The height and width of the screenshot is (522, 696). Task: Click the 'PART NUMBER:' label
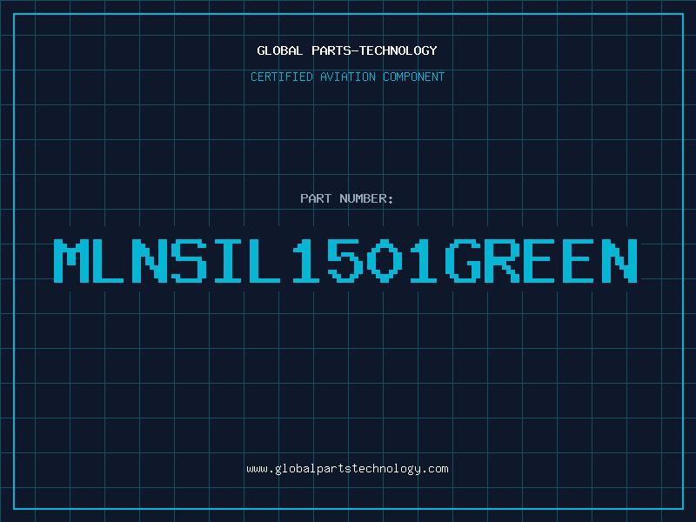click(347, 198)
